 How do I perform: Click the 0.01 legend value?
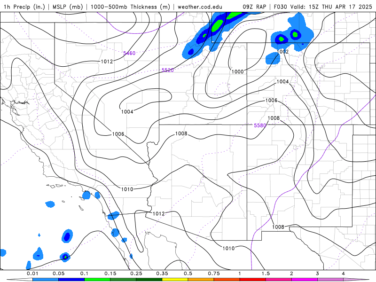32,274
